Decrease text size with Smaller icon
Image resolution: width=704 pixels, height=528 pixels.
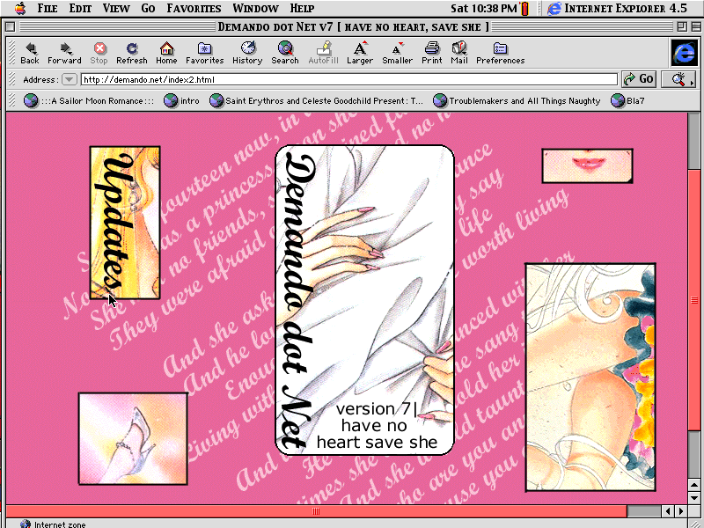(397, 49)
